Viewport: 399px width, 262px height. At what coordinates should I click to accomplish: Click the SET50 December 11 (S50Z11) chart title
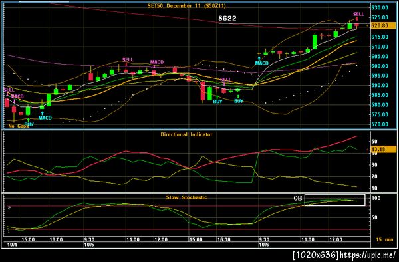[186, 5]
